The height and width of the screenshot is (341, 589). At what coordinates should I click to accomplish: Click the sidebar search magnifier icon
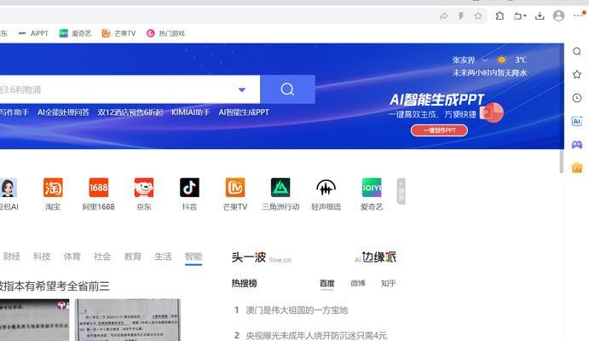coord(577,51)
